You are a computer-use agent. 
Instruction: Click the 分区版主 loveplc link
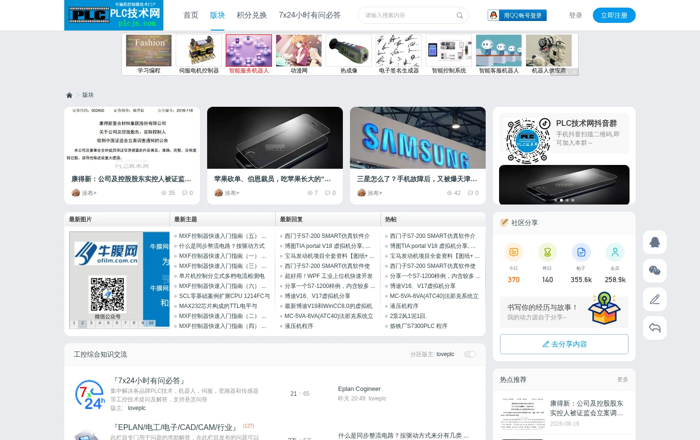(x=445, y=354)
